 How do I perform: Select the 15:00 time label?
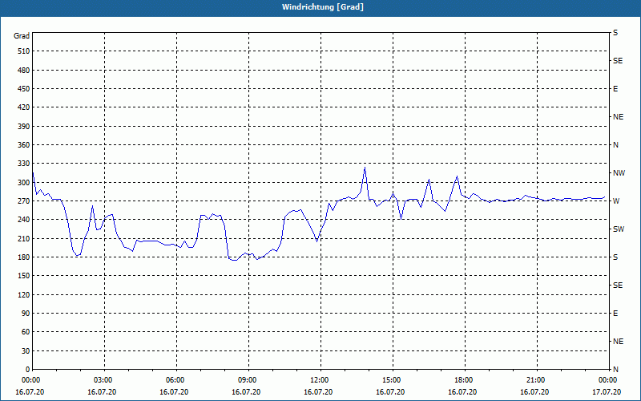click(x=393, y=380)
